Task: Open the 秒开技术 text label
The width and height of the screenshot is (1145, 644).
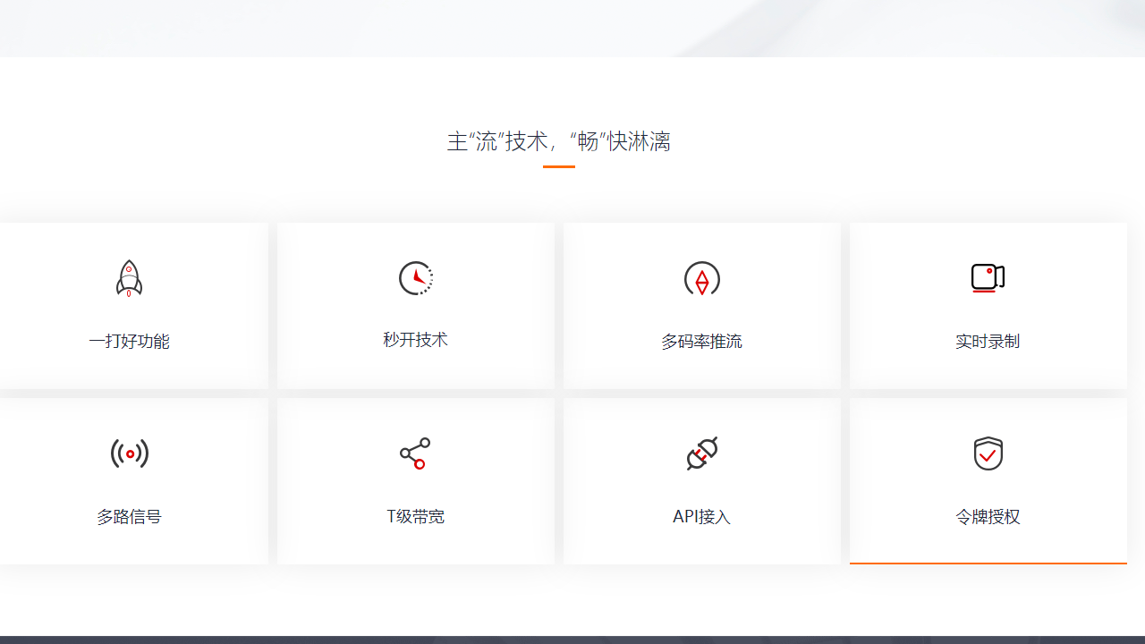Action: pos(415,340)
